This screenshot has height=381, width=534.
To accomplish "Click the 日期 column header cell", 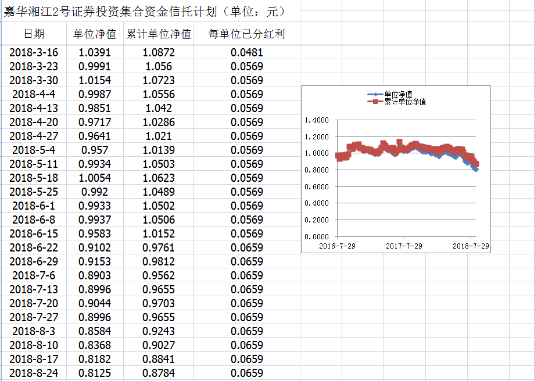I will tap(34, 34).
